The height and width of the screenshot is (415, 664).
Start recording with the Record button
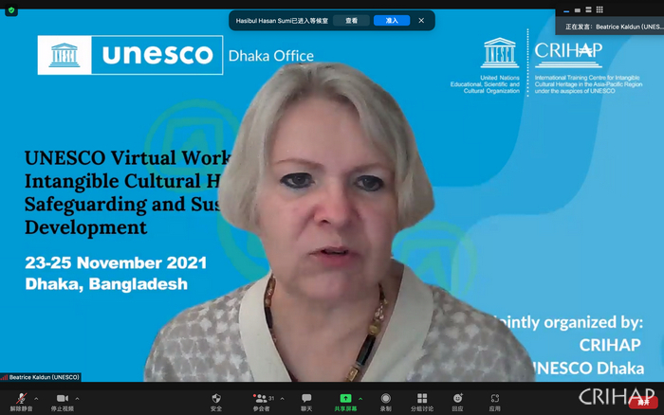(386, 400)
